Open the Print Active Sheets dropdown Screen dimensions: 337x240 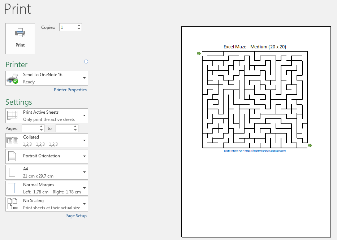coord(85,115)
